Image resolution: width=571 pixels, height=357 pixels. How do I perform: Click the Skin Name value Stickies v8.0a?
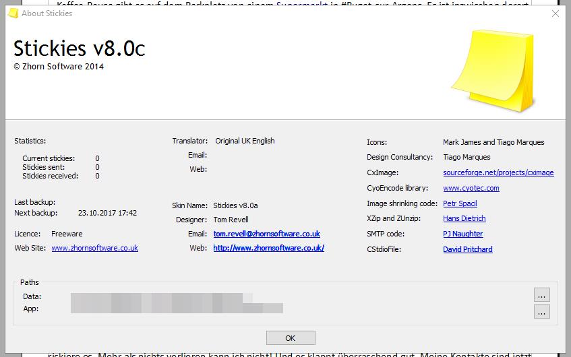click(x=235, y=205)
